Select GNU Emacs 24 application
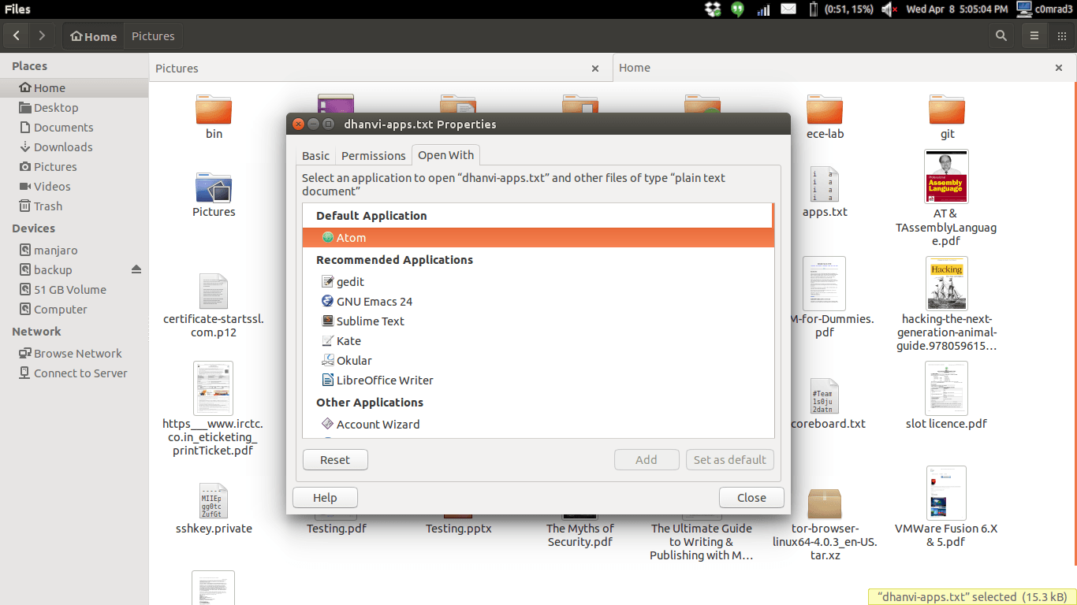The width and height of the screenshot is (1077, 605). pos(374,301)
